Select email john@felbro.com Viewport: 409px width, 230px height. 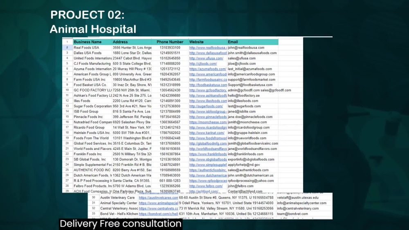(240, 186)
